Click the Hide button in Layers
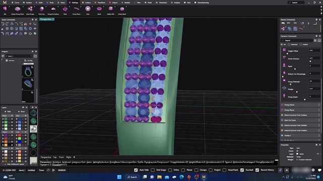 tap(8, 112)
